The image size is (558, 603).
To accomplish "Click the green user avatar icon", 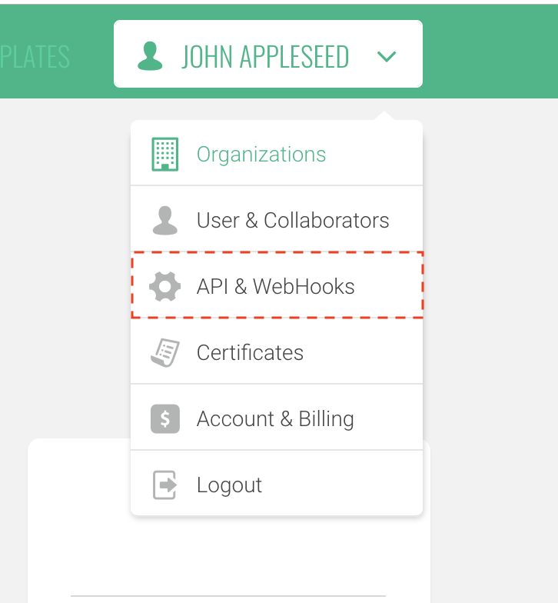I will tap(150, 56).
